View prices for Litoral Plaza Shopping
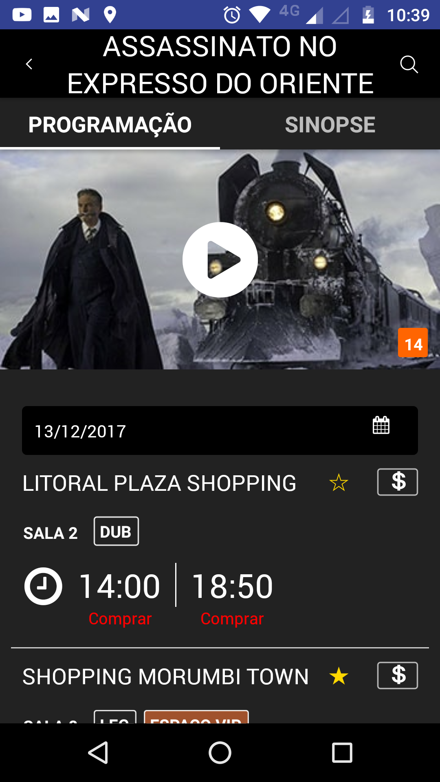Image resolution: width=440 pixels, height=782 pixels. pyautogui.click(x=398, y=482)
